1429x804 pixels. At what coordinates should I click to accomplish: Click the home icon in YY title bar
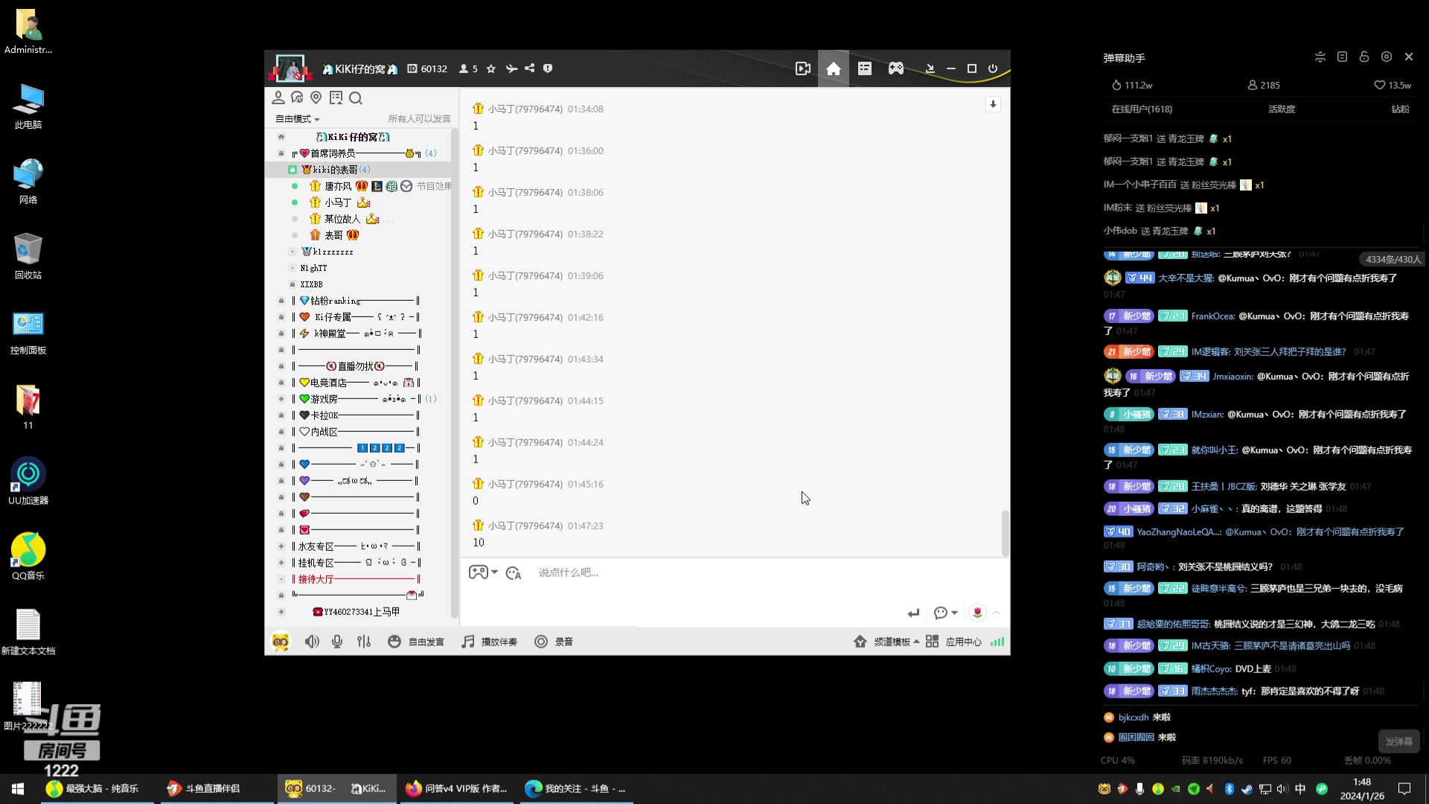tap(834, 68)
